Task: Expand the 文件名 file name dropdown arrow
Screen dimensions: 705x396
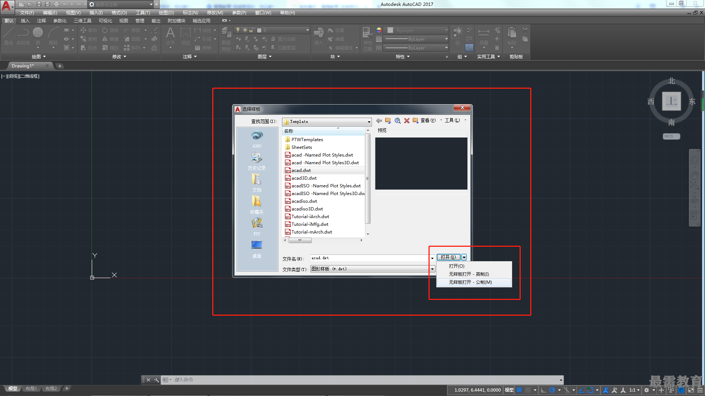Action: (x=432, y=258)
